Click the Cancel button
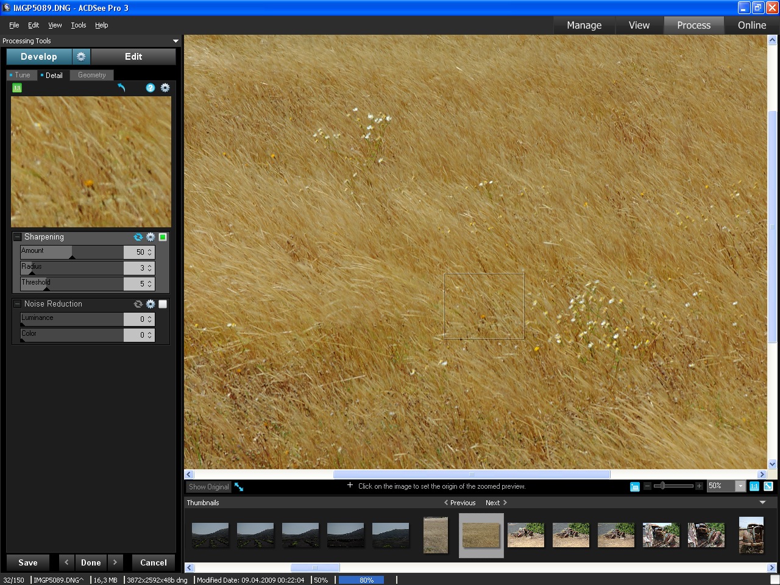The width and height of the screenshot is (780, 585). [x=154, y=562]
